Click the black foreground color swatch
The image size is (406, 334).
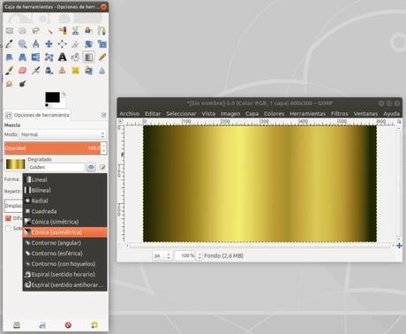(x=52, y=97)
